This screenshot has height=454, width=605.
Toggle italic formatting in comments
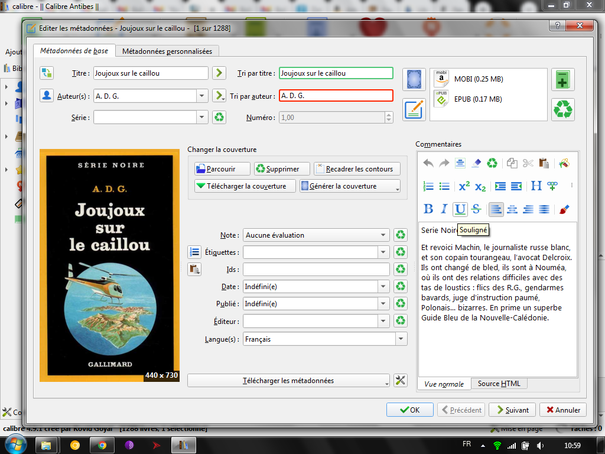coord(444,209)
